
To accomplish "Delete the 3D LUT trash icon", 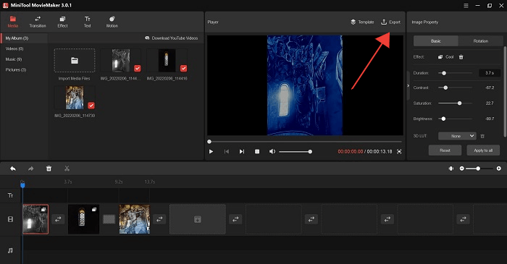I will click(482, 136).
